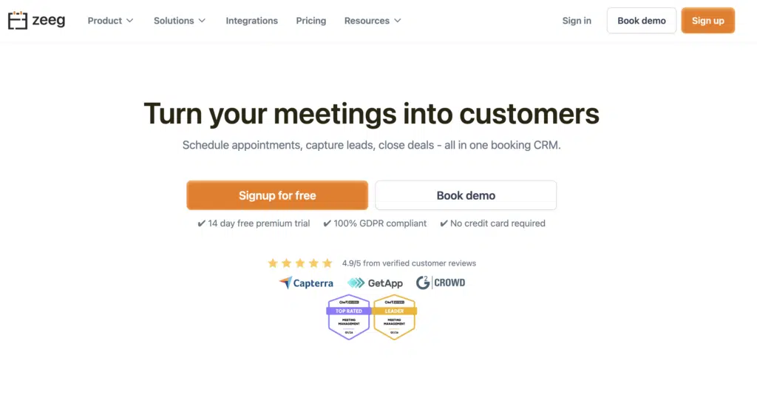
Task: Click the Sign in link
Action: pos(577,21)
